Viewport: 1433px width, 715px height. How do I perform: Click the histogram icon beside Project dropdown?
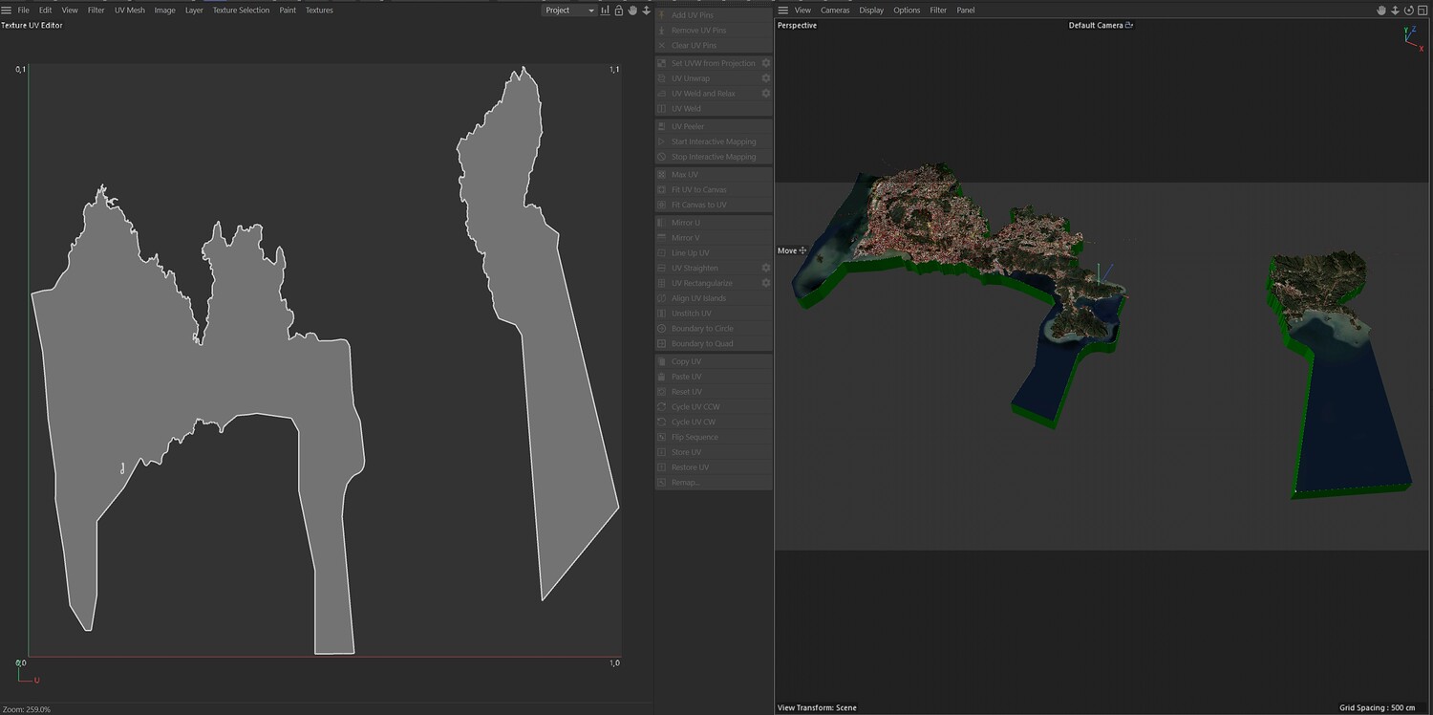click(605, 11)
